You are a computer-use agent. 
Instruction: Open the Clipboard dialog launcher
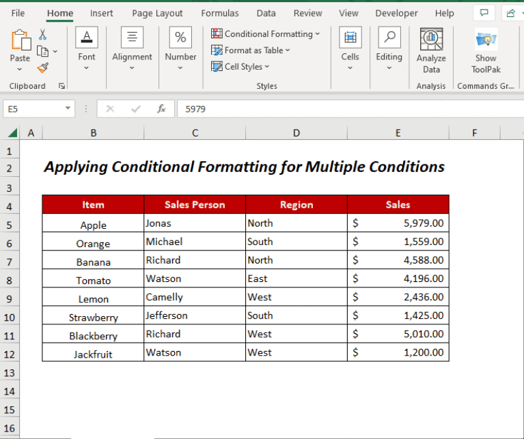61,86
